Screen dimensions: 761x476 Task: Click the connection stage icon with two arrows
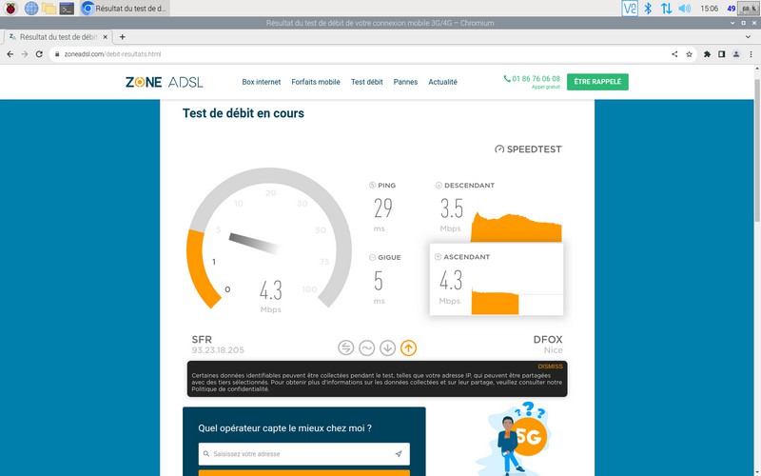point(346,347)
